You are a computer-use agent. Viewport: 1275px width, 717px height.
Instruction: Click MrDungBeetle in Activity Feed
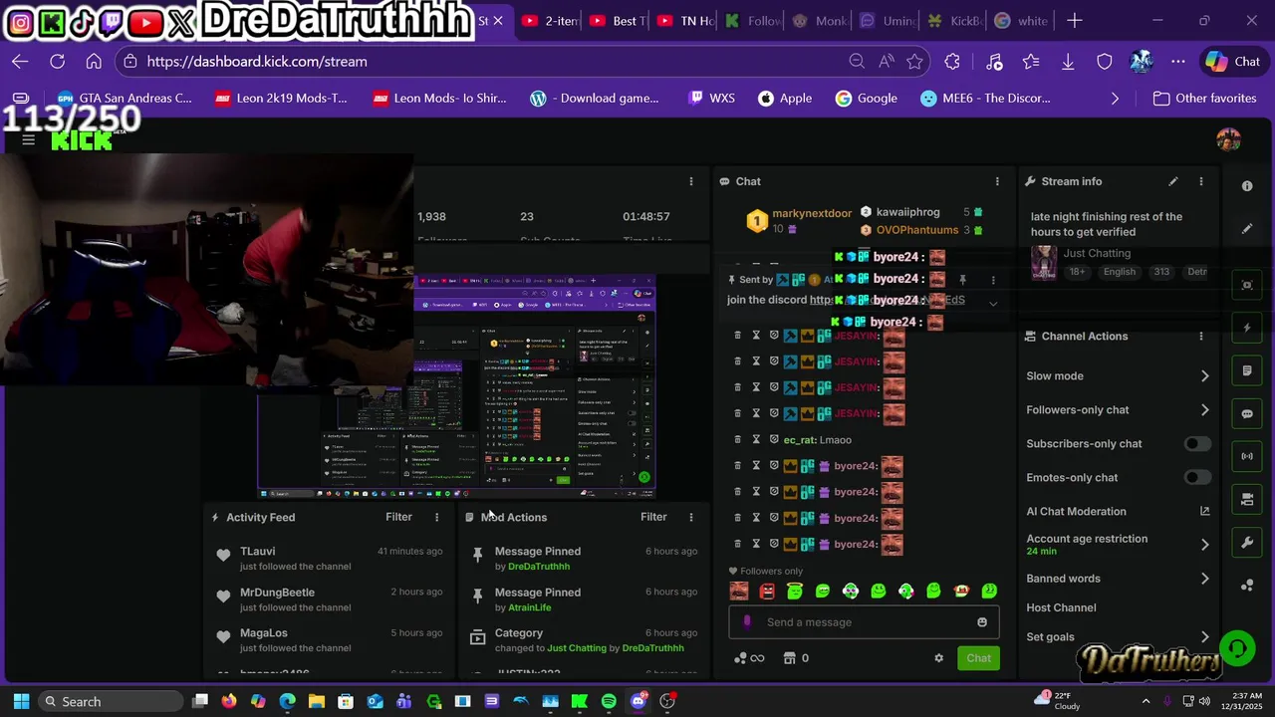pos(327,598)
